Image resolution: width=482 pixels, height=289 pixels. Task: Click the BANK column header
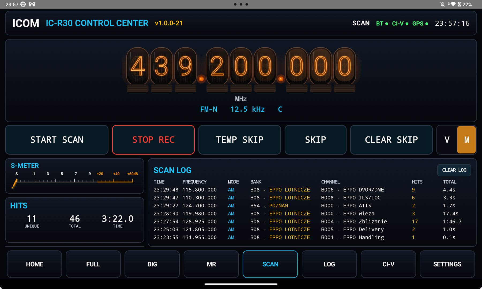(256, 182)
